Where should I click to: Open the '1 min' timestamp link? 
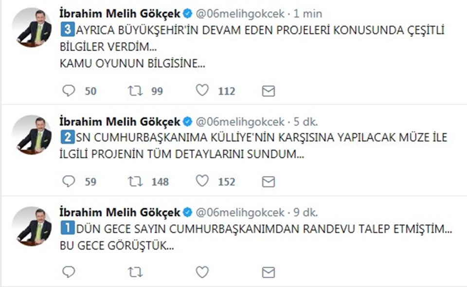click(x=307, y=14)
